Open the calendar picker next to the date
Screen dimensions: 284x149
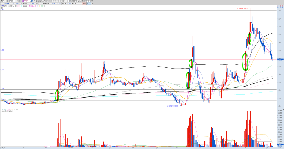[x=92, y=1]
